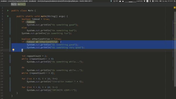Jump to first warning stripe marker
This screenshot has width=176, height=99.
175,23
